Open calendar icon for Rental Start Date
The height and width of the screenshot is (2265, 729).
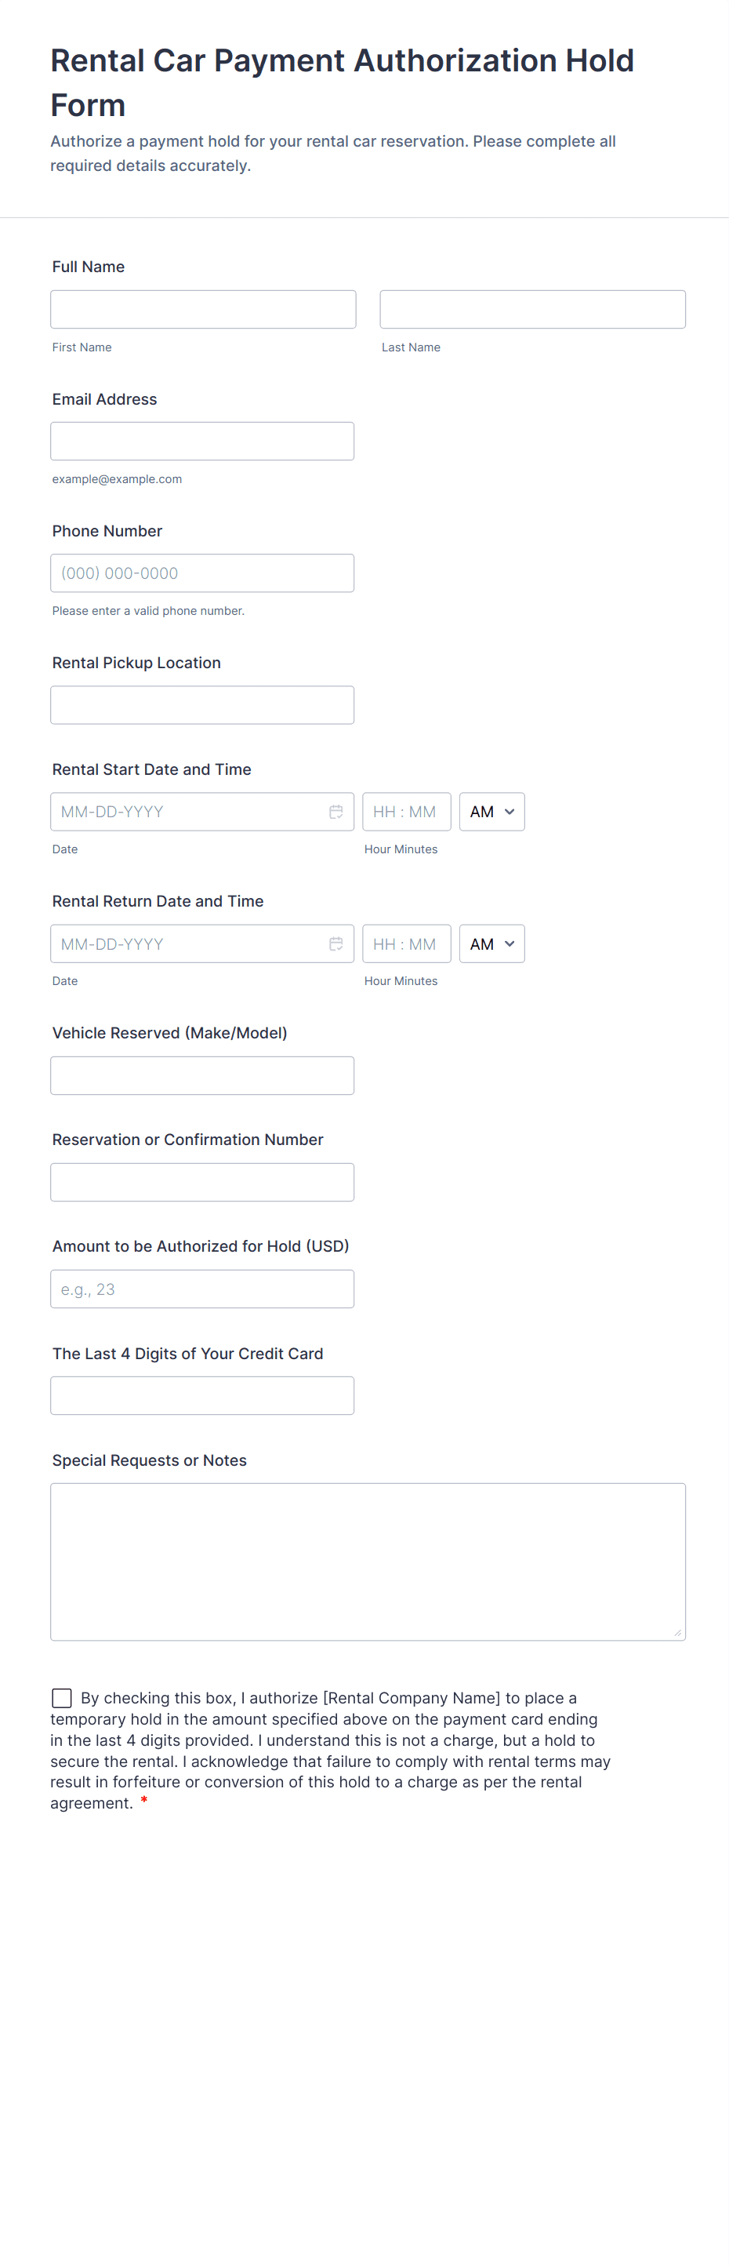335,812
